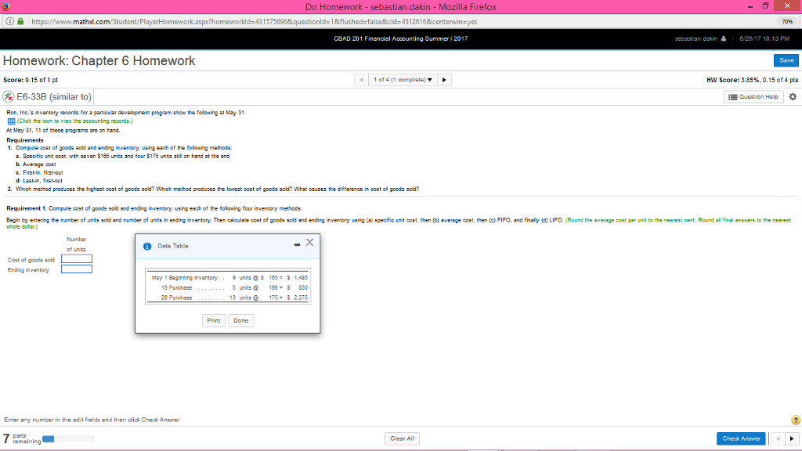The width and height of the screenshot is (802, 451).
Task: Click 'E6-33B (similar to)' question title
Action: point(54,96)
